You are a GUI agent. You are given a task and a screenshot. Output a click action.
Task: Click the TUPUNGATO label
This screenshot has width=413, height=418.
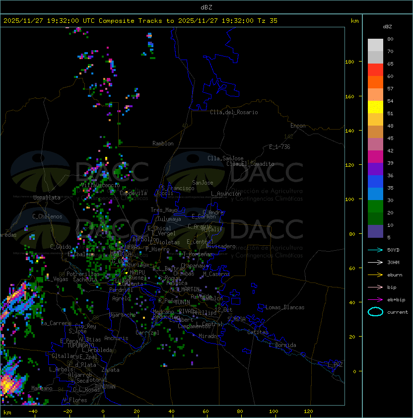pyautogui.click(x=80, y=346)
